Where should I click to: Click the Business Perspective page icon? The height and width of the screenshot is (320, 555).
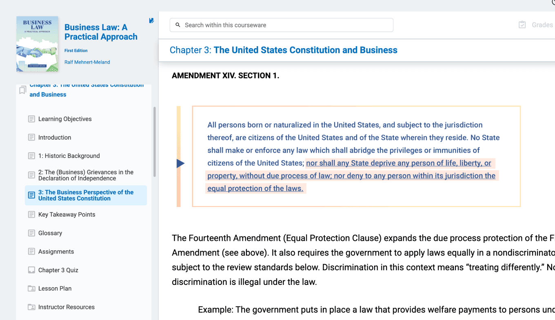tap(31, 195)
